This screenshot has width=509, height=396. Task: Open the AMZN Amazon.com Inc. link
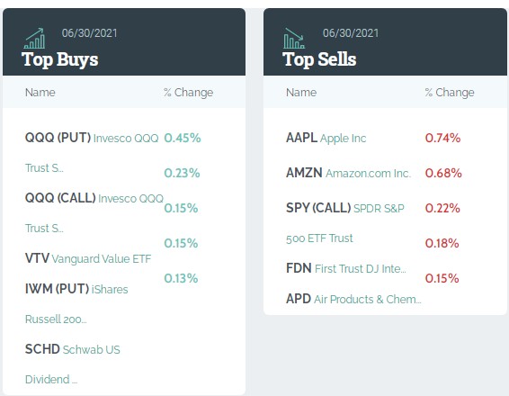pyautogui.click(x=348, y=173)
